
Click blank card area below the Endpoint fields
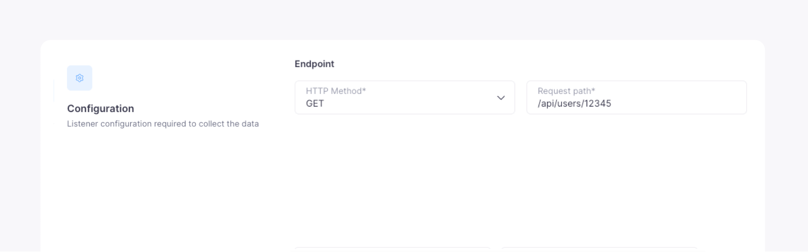pos(502,176)
